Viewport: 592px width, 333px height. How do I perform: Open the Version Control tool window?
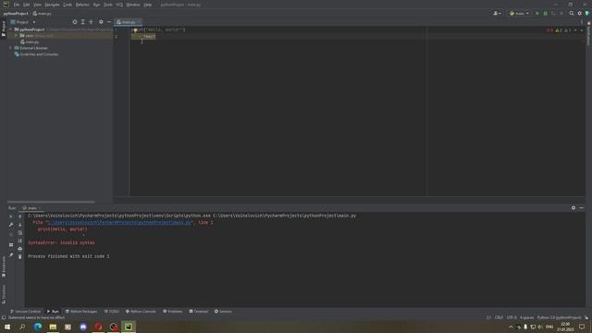click(25, 312)
